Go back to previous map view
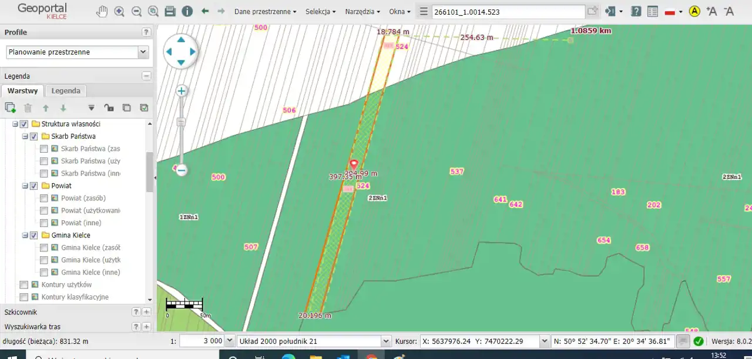The image size is (752, 359). (205, 11)
